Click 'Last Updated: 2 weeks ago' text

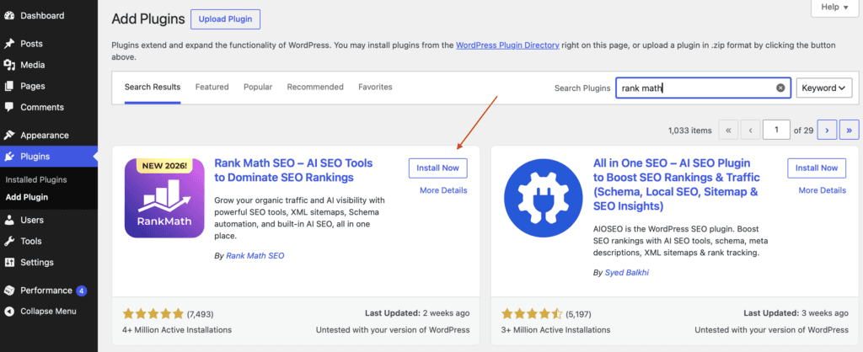[417, 313]
